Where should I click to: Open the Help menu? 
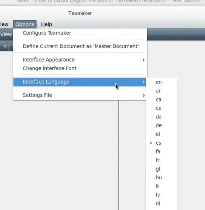[x=46, y=24]
